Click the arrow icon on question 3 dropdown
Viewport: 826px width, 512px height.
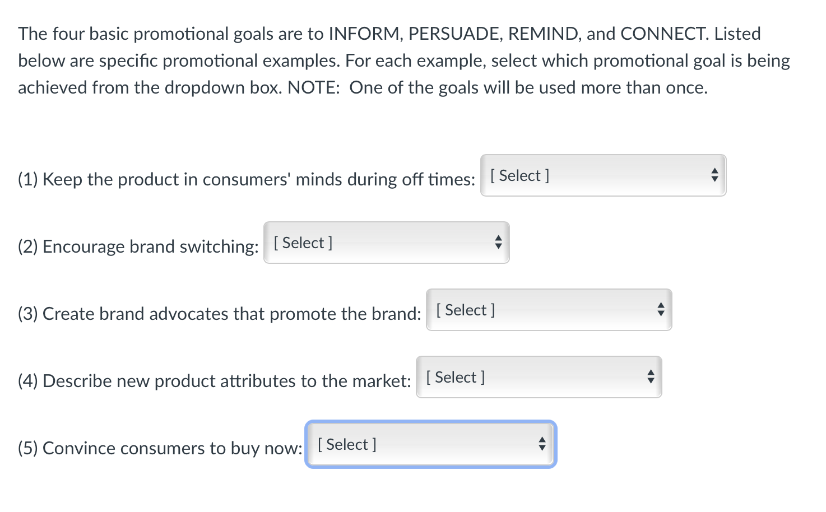[x=660, y=310]
